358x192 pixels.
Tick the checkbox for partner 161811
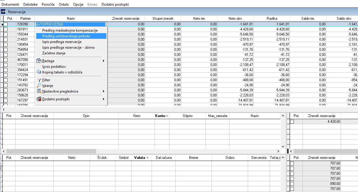pyautogui.click(x=5, y=29)
